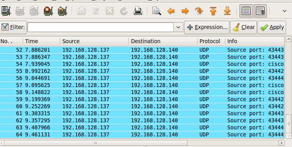Select packet 58 at 9.148822
292x147 pixels.
pyautogui.click(x=142, y=92)
